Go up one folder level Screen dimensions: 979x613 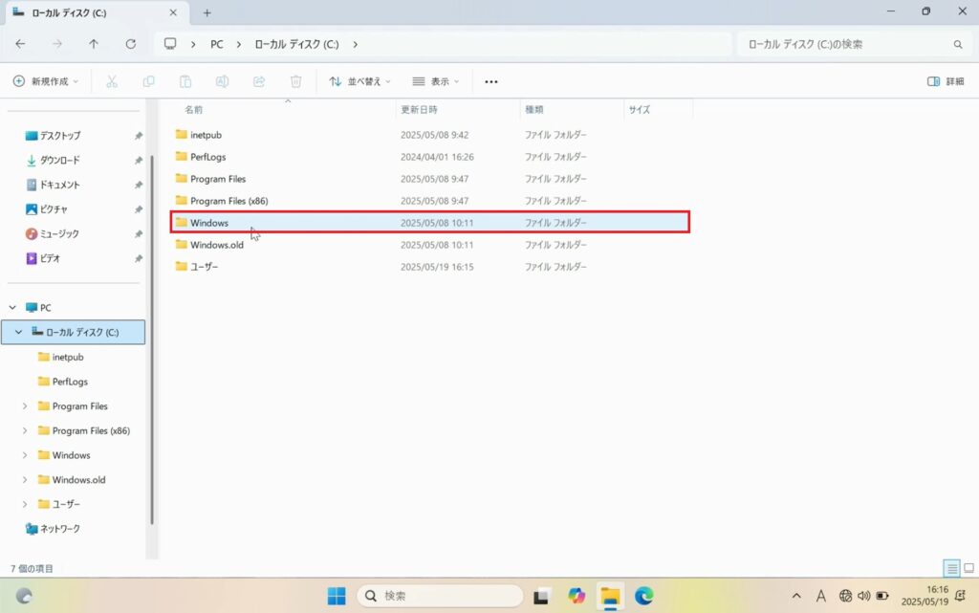click(x=94, y=44)
